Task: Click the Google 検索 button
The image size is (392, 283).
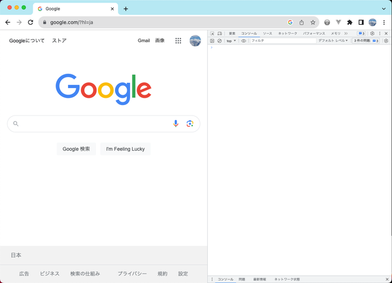Action: (x=76, y=149)
